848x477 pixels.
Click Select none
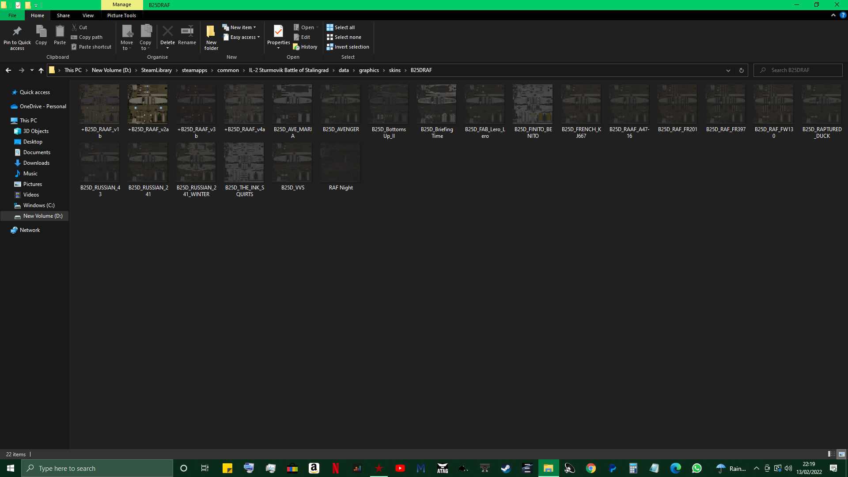pyautogui.click(x=344, y=37)
